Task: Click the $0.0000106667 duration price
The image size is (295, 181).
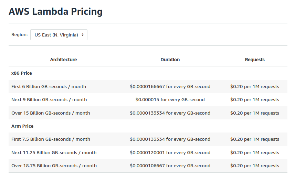Action: pyautogui.click(x=170, y=166)
